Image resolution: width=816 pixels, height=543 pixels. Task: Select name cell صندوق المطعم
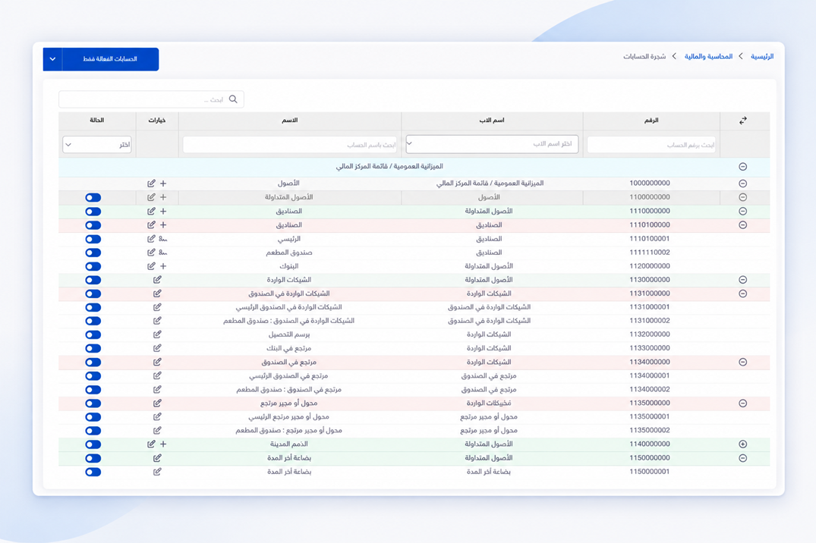click(x=289, y=253)
